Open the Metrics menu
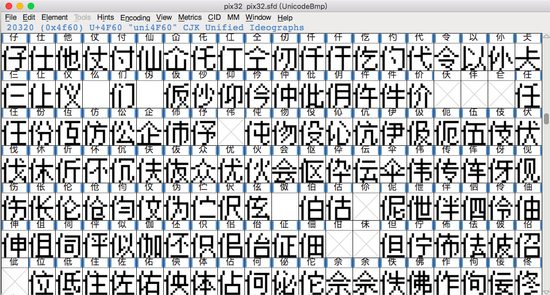This screenshot has width=550, height=295. 190,18
